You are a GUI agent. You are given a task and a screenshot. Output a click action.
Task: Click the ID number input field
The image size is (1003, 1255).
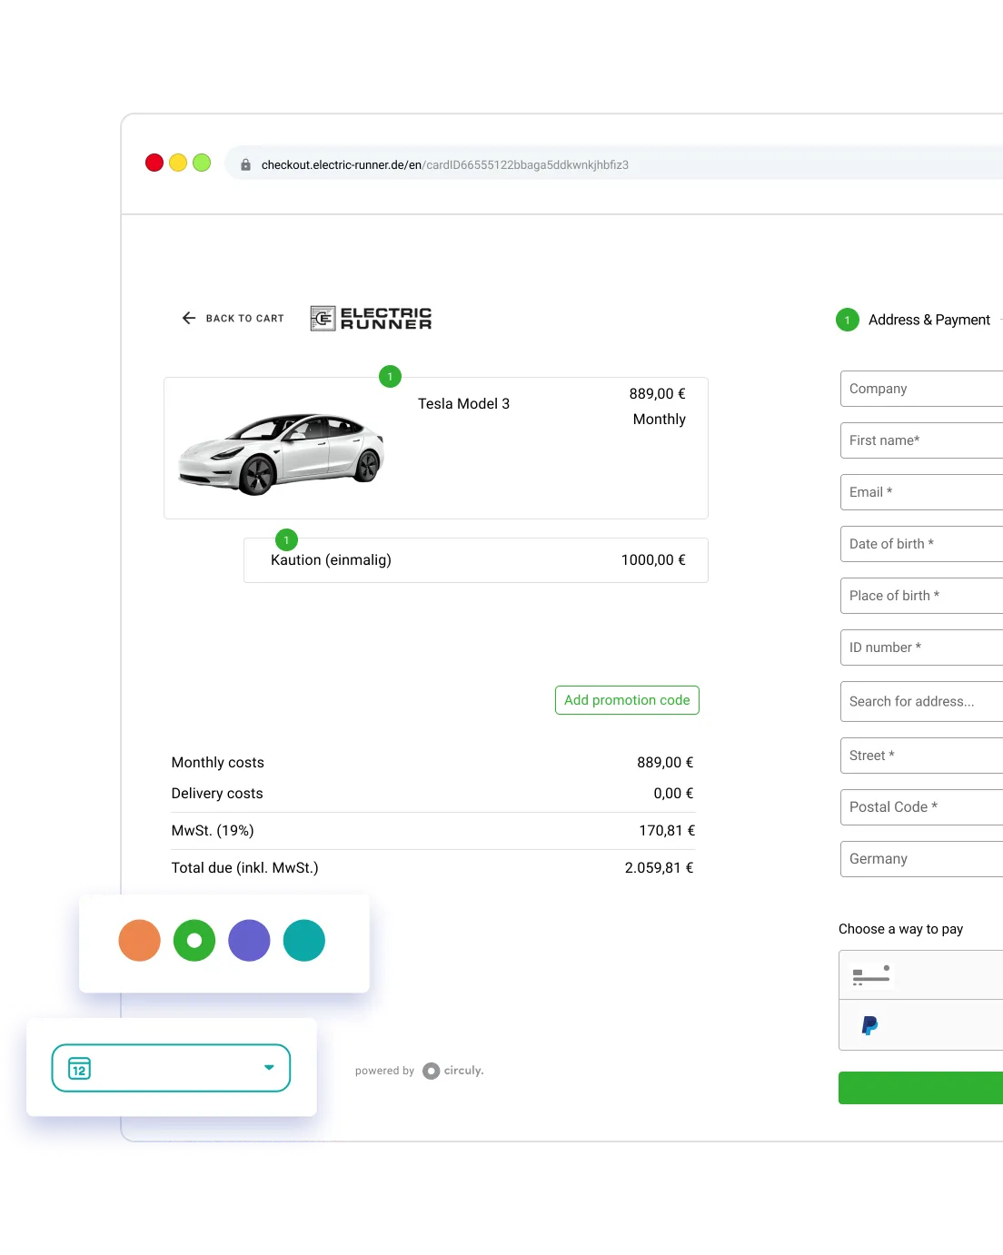click(921, 647)
